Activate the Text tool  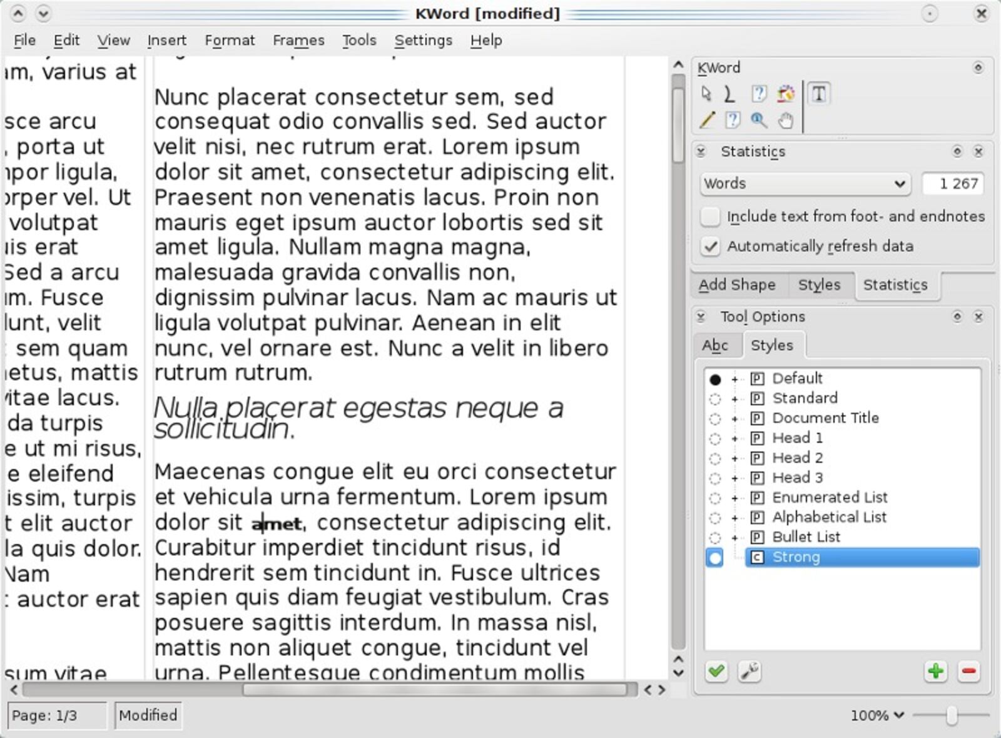[x=818, y=95]
